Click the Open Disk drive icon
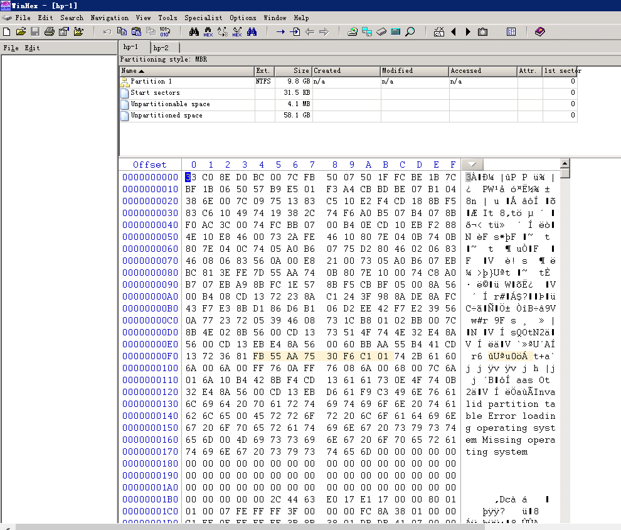The width and height of the screenshot is (621, 530). point(353,32)
